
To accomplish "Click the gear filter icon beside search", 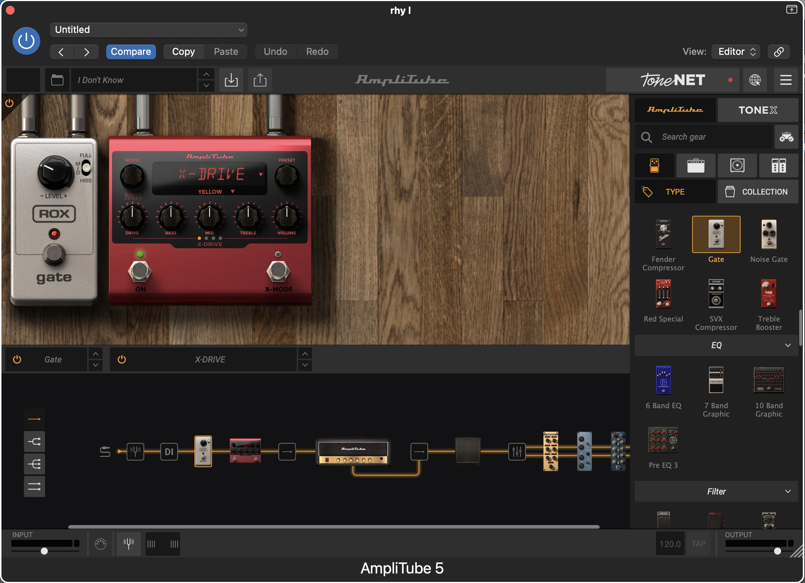I will pos(786,137).
